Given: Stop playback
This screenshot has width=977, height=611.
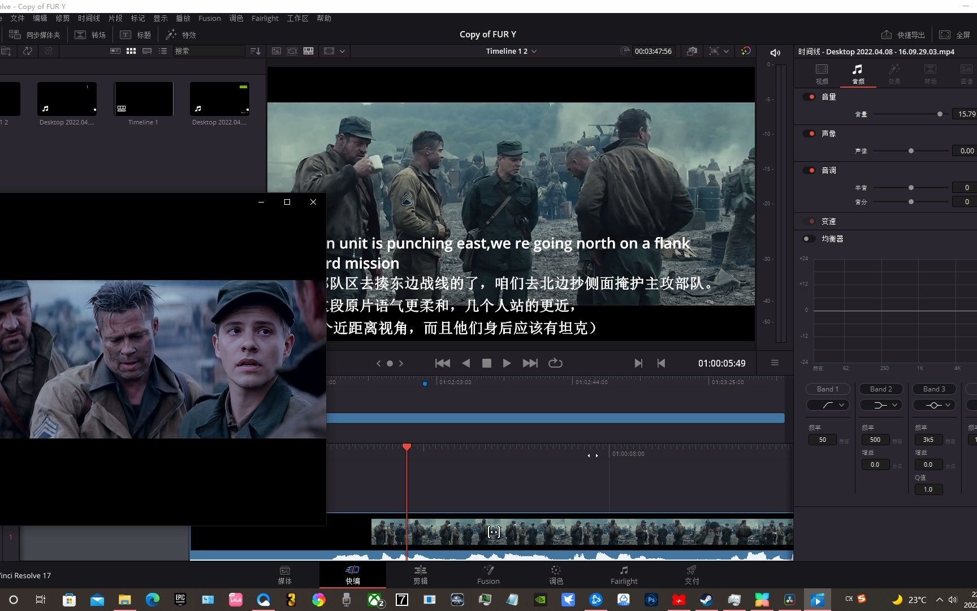Looking at the screenshot, I should coord(486,363).
